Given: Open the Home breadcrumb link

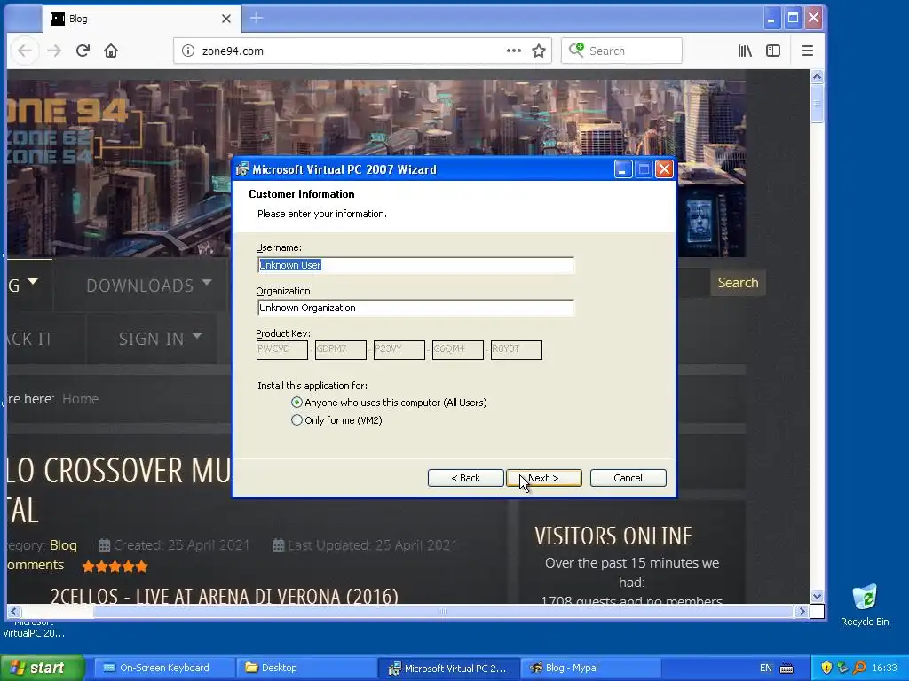Looking at the screenshot, I should (x=80, y=399).
